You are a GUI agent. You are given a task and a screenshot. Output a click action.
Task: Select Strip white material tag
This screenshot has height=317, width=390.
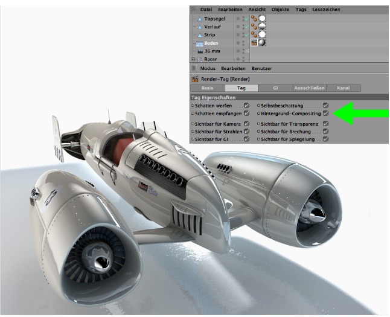coord(262,34)
